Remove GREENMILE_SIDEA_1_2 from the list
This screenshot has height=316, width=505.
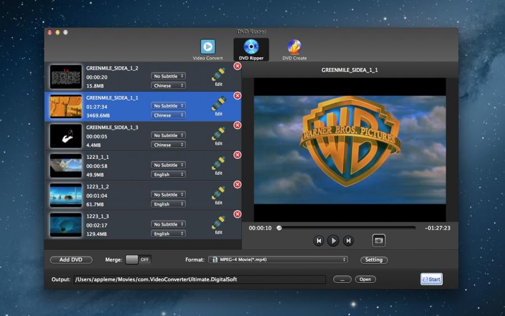tap(237, 66)
